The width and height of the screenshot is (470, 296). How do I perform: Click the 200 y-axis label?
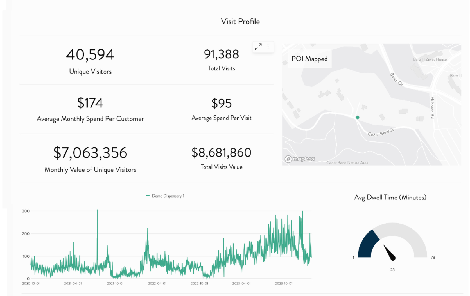[x=26, y=234]
